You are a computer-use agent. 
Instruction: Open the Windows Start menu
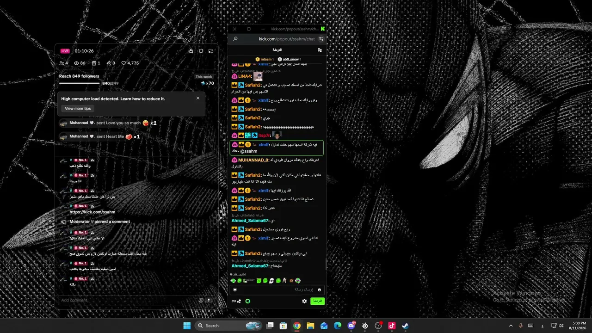coord(187,326)
